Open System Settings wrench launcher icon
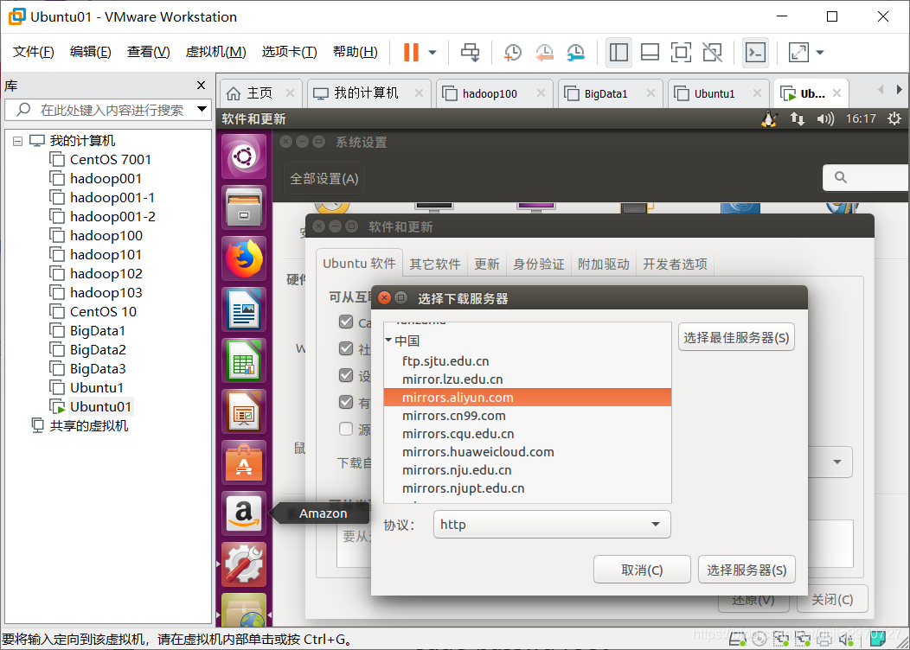Screen dimensions: 910x650 click(244, 564)
